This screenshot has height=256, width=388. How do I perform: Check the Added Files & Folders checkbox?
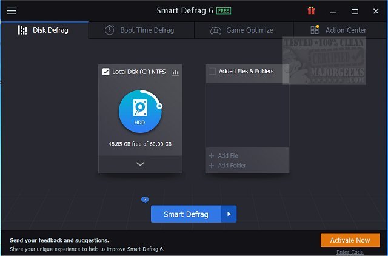pos(212,72)
